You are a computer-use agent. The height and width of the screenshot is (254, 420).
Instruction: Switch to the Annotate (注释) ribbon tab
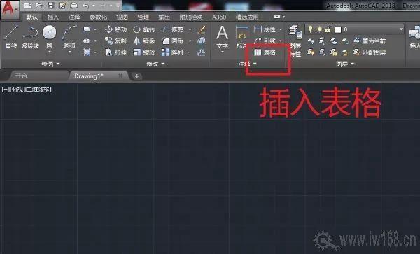click(x=74, y=17)
